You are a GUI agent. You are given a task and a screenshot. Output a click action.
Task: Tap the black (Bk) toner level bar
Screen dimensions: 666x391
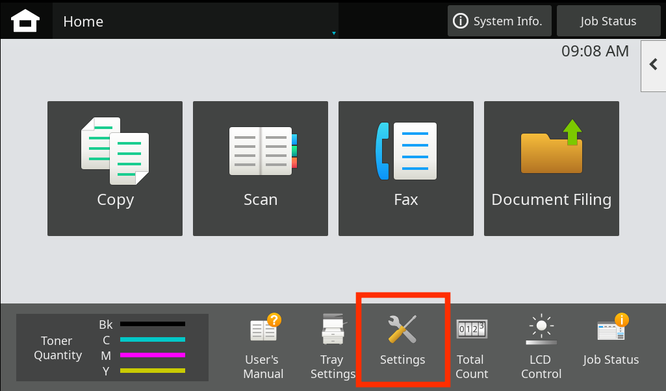[153, 324]
